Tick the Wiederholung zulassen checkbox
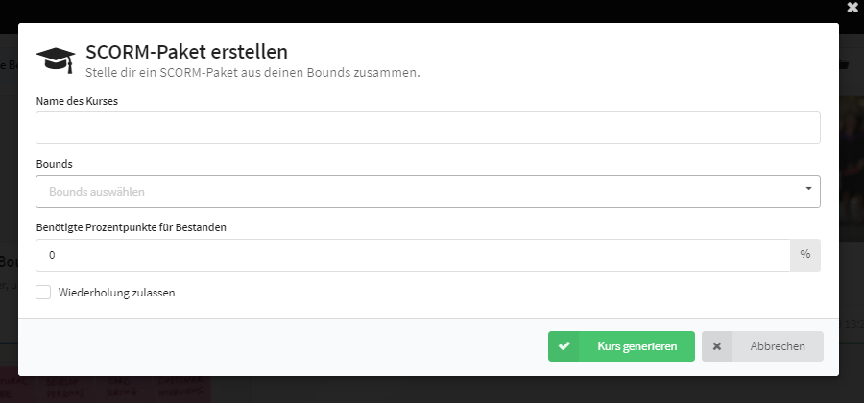Viewport: 864px width, 403px height. 43,293
